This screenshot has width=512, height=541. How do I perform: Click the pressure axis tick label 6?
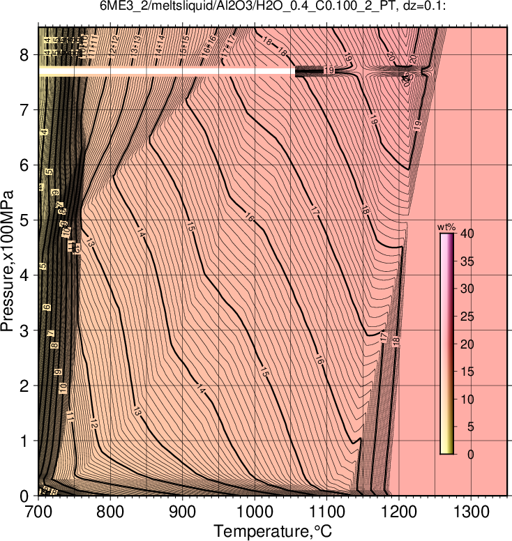coord(24,165)
